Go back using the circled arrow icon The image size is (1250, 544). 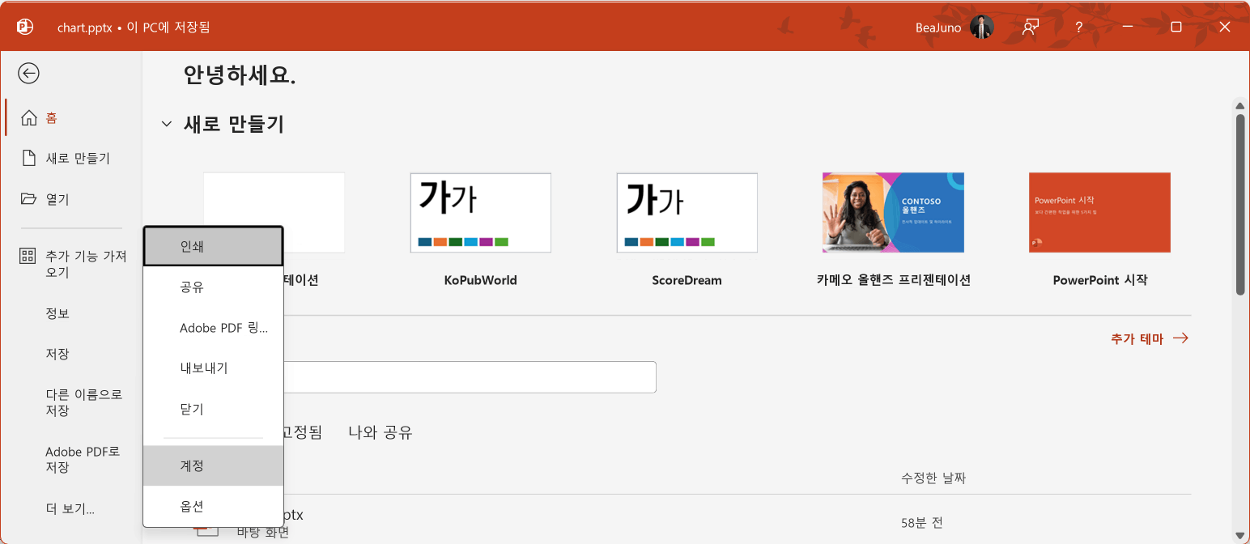click(29, 74)
